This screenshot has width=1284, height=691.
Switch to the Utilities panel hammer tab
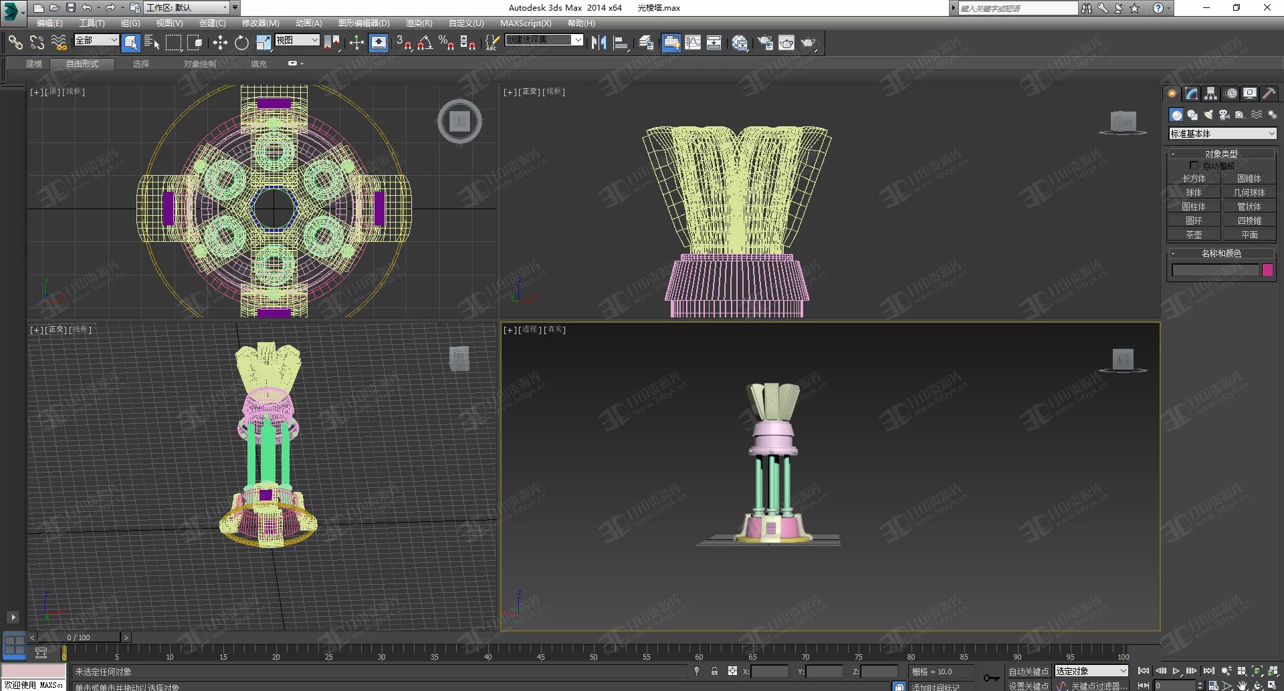click(x=1269, y=94)
